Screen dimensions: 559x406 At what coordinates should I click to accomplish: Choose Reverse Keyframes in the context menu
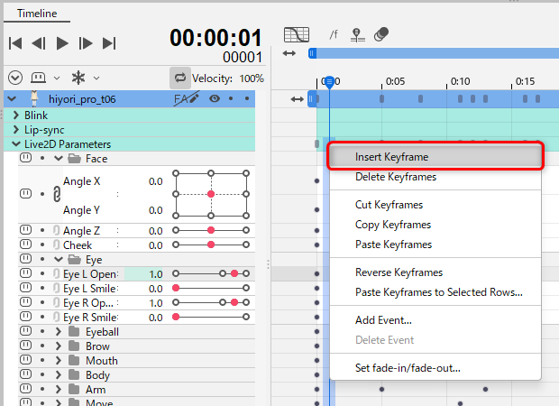tap(399, 272)
